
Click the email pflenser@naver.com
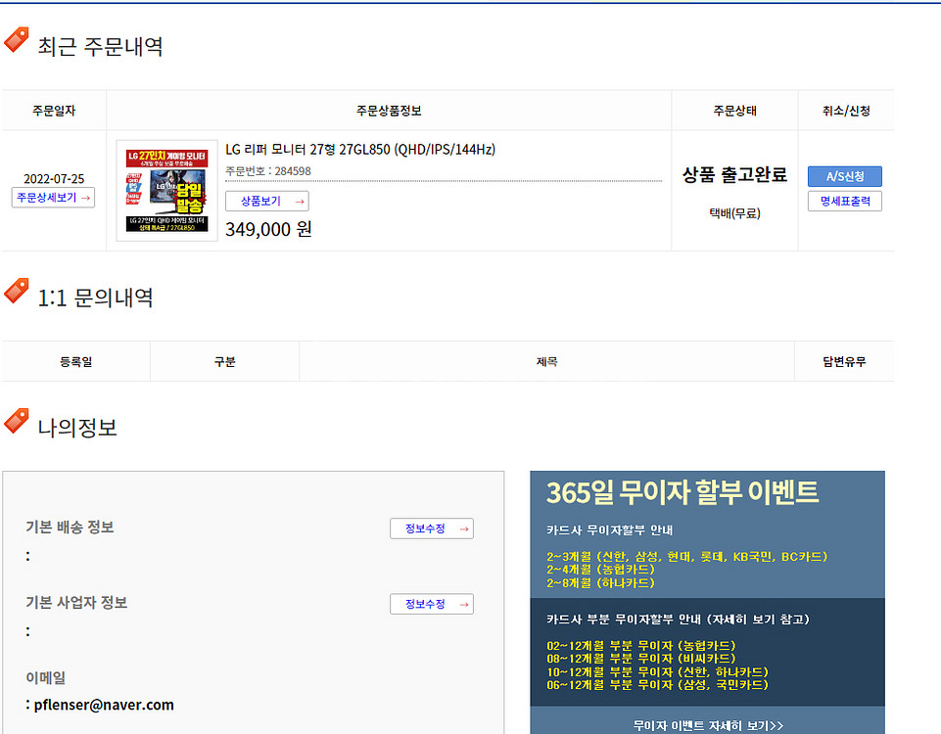(x=104, y=705)
